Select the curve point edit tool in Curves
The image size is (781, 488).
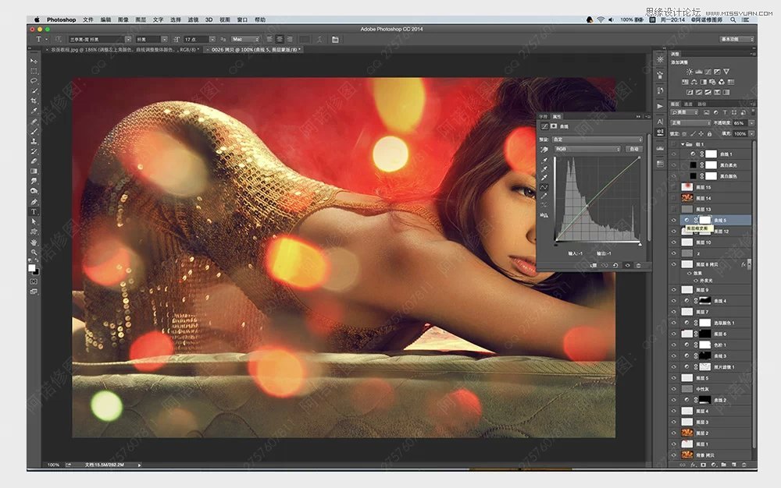coord(544,188)
